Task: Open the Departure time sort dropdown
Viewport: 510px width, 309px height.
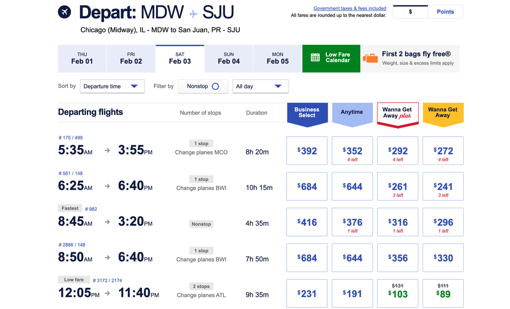Action: [x=112, y=86]
